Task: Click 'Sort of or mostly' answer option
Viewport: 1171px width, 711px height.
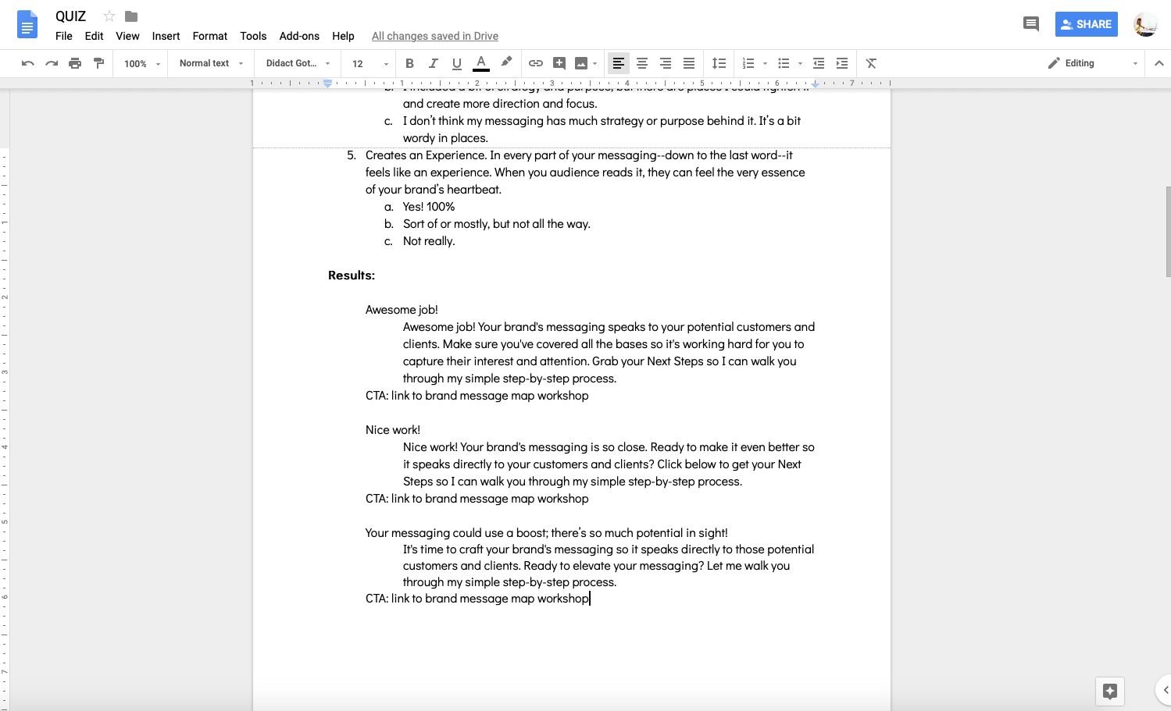Action: point(497,224)
